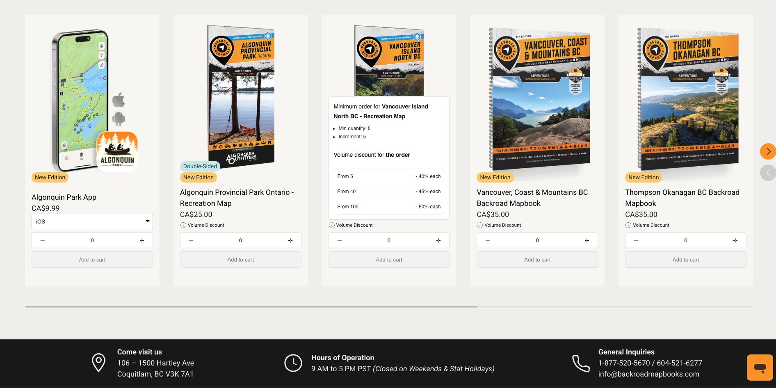Click Vancouver Island North BC map cover image
This screenshot has width=776, height=388.
pos(389,61)
